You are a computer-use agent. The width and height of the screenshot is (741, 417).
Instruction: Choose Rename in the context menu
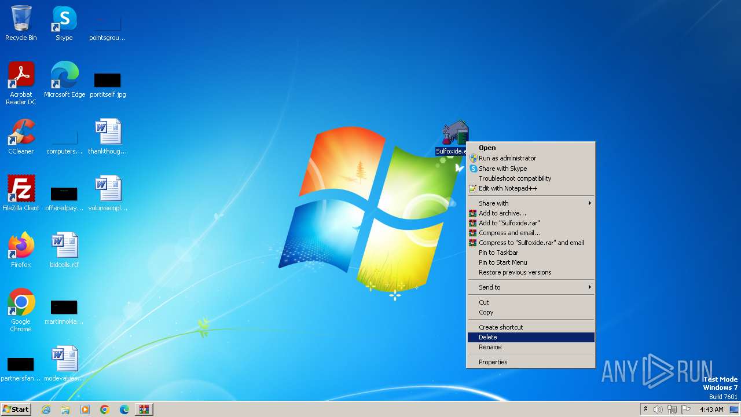(x=531, y=347)
